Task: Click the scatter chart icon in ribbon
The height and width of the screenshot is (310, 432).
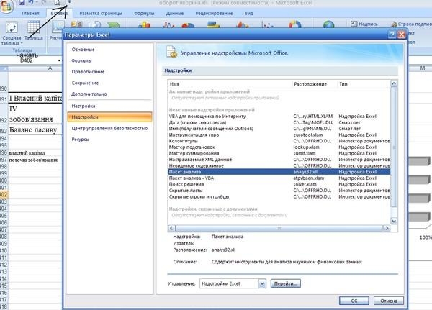Action: (268, 24)
